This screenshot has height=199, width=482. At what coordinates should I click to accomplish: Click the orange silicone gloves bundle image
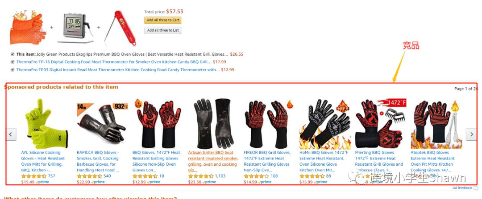click(26, 28)
